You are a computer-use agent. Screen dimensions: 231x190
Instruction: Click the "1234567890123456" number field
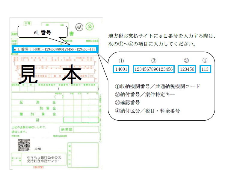coord(154,69)
